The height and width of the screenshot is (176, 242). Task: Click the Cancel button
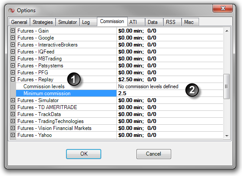(x=154, y=154)
